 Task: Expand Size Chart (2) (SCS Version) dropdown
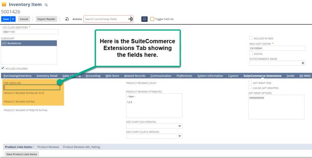[180, 136]
